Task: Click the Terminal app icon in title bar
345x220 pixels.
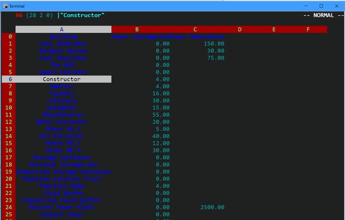Action: click(x=6, y=6)
